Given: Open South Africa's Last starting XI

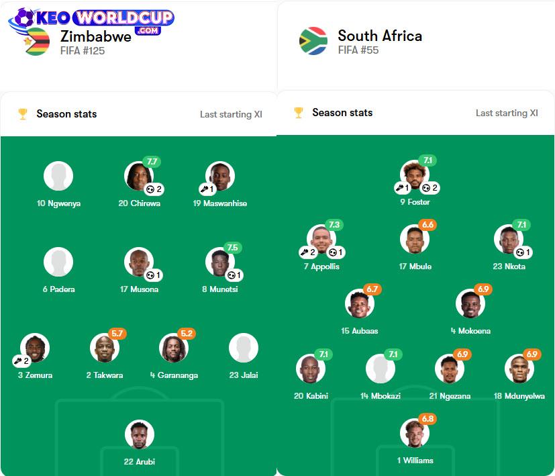Looking at the screenshot, I should [x=507, y=113].
